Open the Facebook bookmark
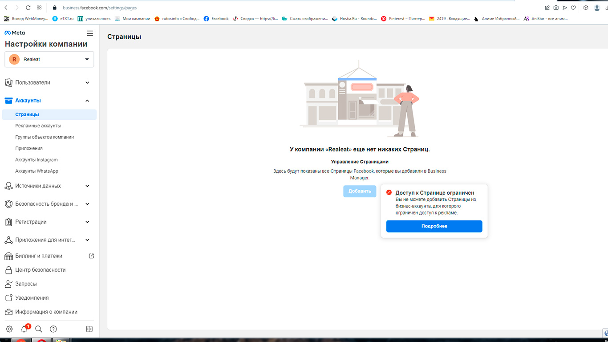 point(216,19)
